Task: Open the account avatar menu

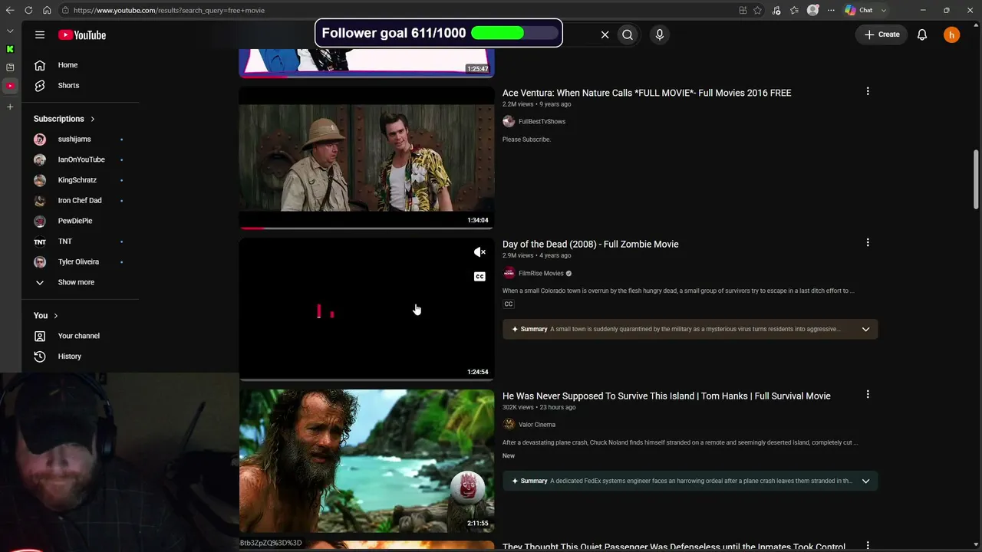Action: click(x=951, y=34)
